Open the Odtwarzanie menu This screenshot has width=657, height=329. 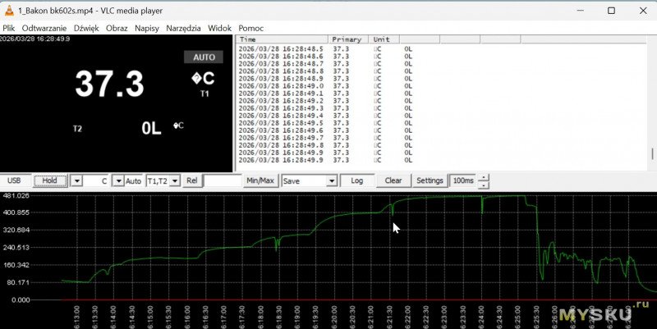[x=44, y=28]
